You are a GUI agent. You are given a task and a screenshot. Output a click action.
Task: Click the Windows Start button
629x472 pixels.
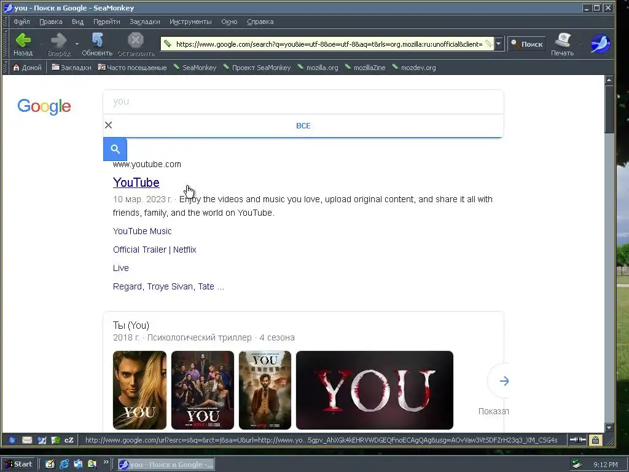pos(18,465)
